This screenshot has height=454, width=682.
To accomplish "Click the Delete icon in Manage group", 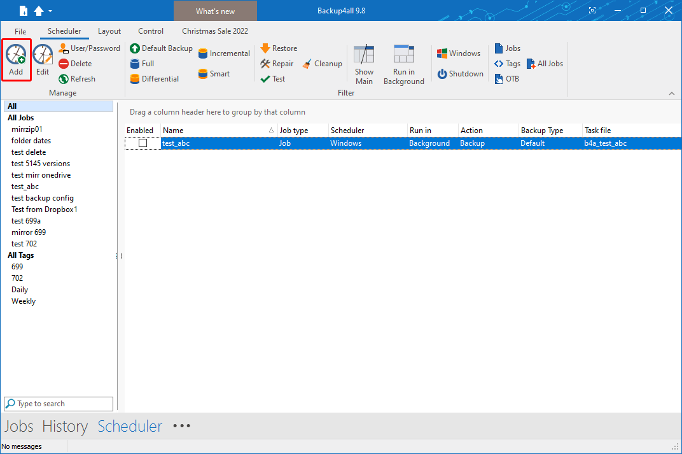I will pyautogui.click(x=76, y=63).
